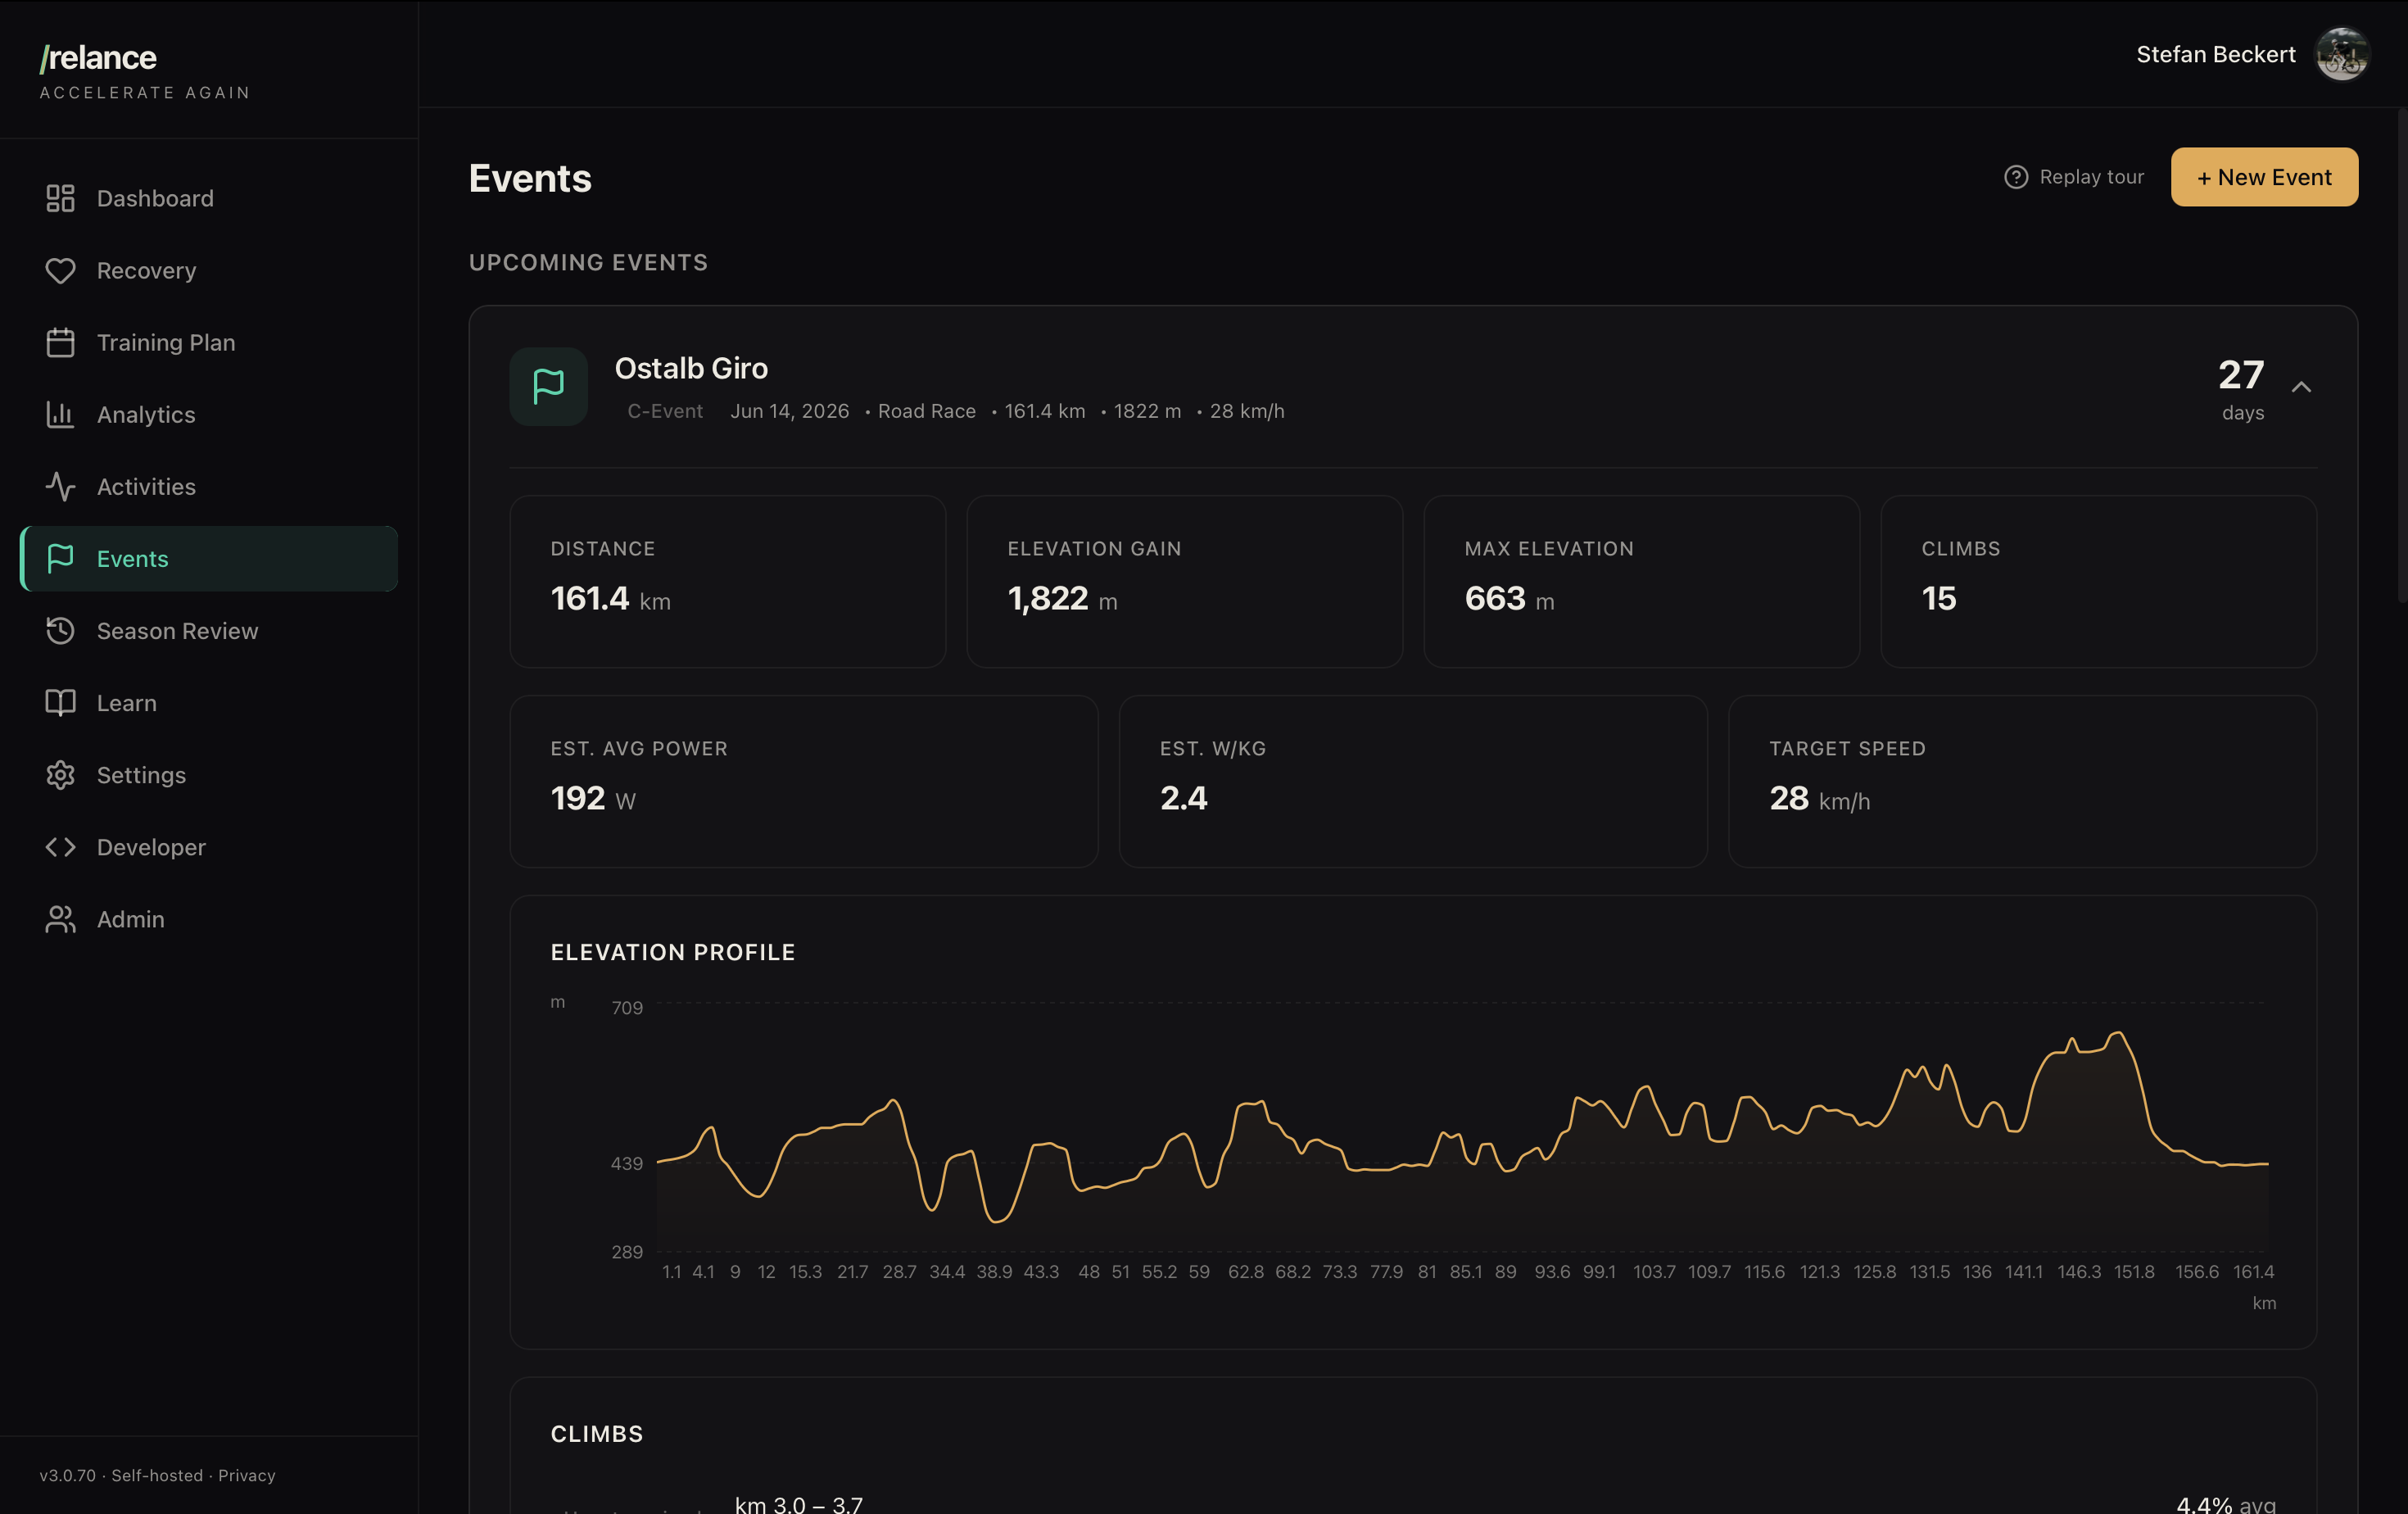Screen dimensions: 2408x1514
Task: Open Stefan Beckert's profile avatar
Action: click(x=2342, y=54)
